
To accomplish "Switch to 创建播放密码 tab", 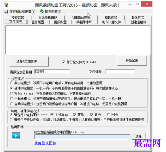I will tap(81, 18).
